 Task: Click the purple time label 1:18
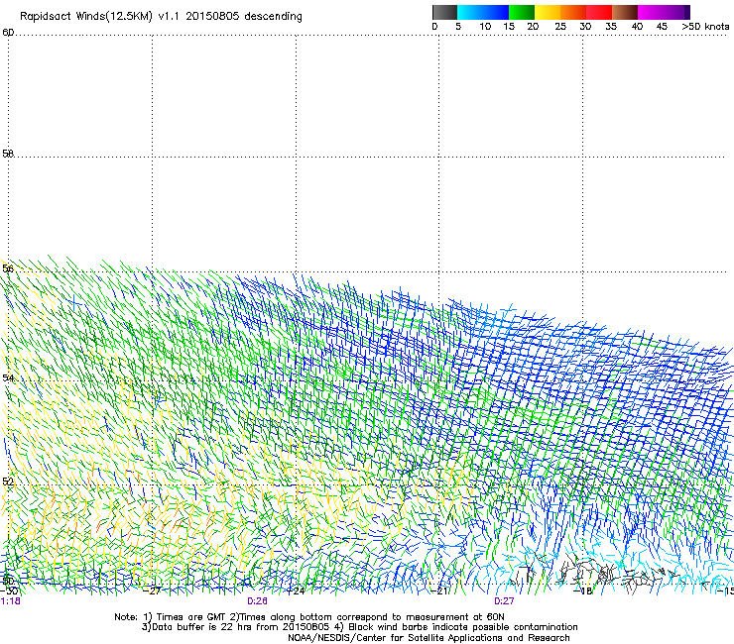click(11, 601)
